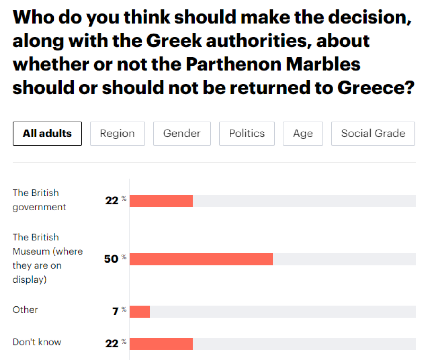Click the 7% value

coord(115,311)
